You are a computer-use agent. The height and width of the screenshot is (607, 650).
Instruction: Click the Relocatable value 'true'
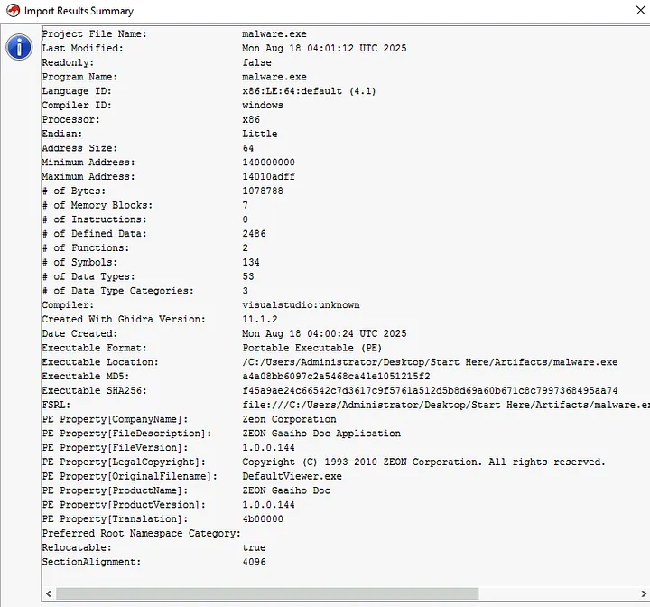(x=254, y=547)
